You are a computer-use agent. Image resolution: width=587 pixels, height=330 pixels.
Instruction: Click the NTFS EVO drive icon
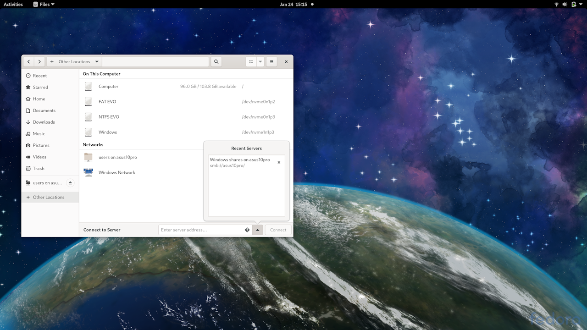coord(89,117)
